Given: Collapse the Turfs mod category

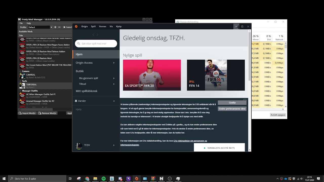Looking at the screenshot, I should pyautogui.click(x=20, y=81).
